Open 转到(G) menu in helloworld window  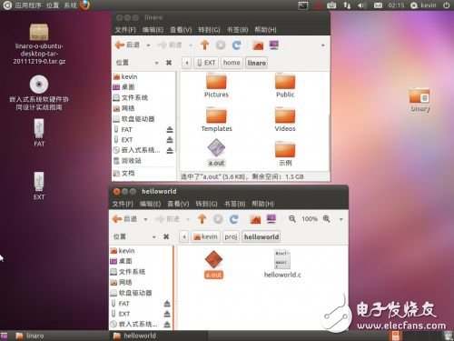click(x=206, y=204)
